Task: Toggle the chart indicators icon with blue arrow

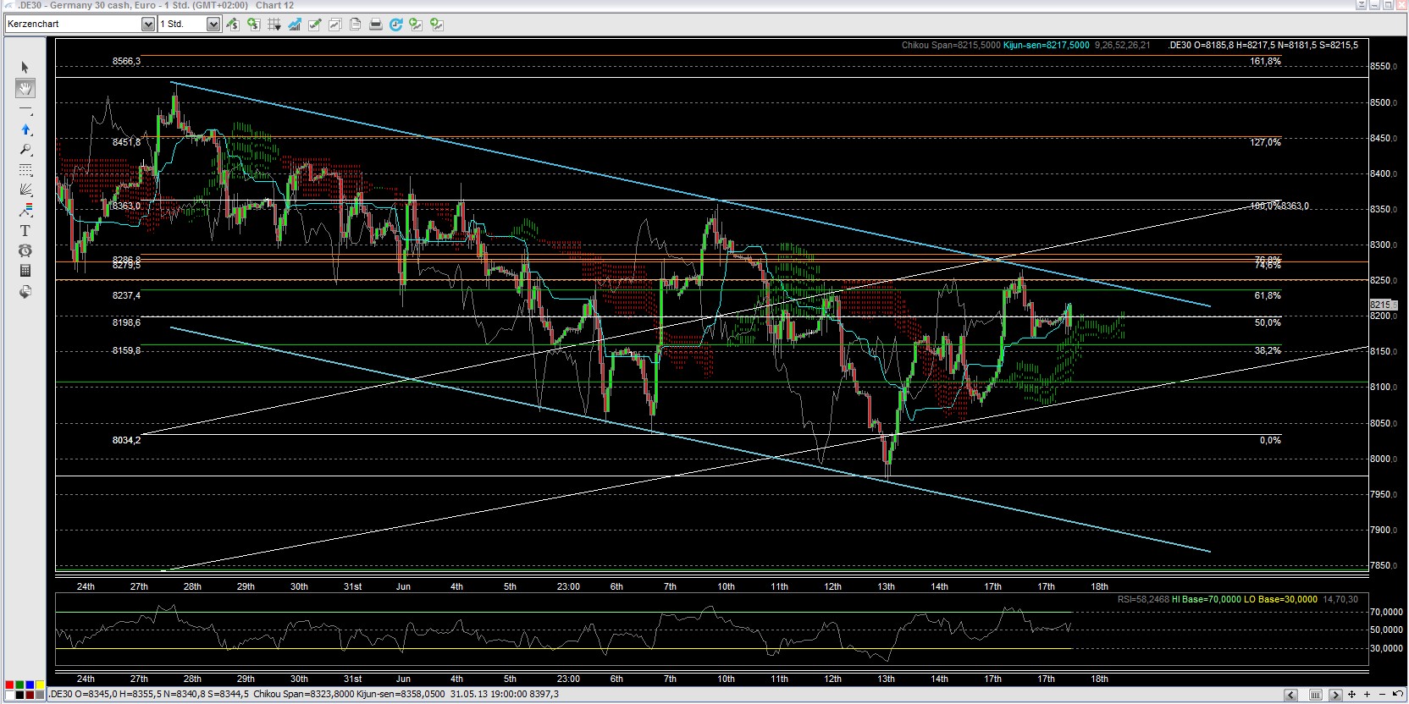Action: tap(294, 25)
